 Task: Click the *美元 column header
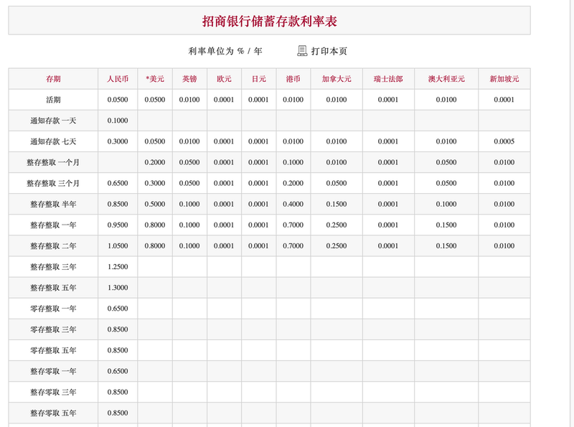click(154, 79)
